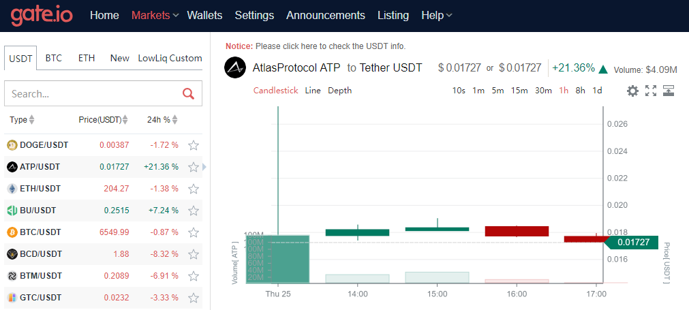Viewport: 689px width, 310px height.
Task: Open the Wallets menu item
Action: (x=204, y=15)
